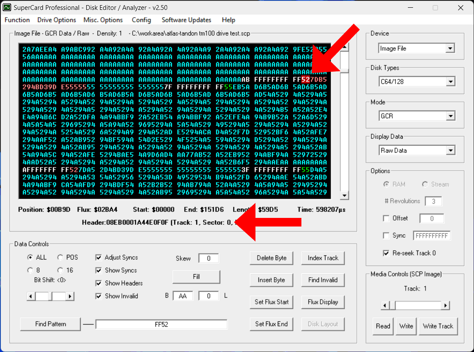Click the Time: 598207µs status text
Image resolution: width=474 pixels, height=352 pixels.
coord(321,210)
